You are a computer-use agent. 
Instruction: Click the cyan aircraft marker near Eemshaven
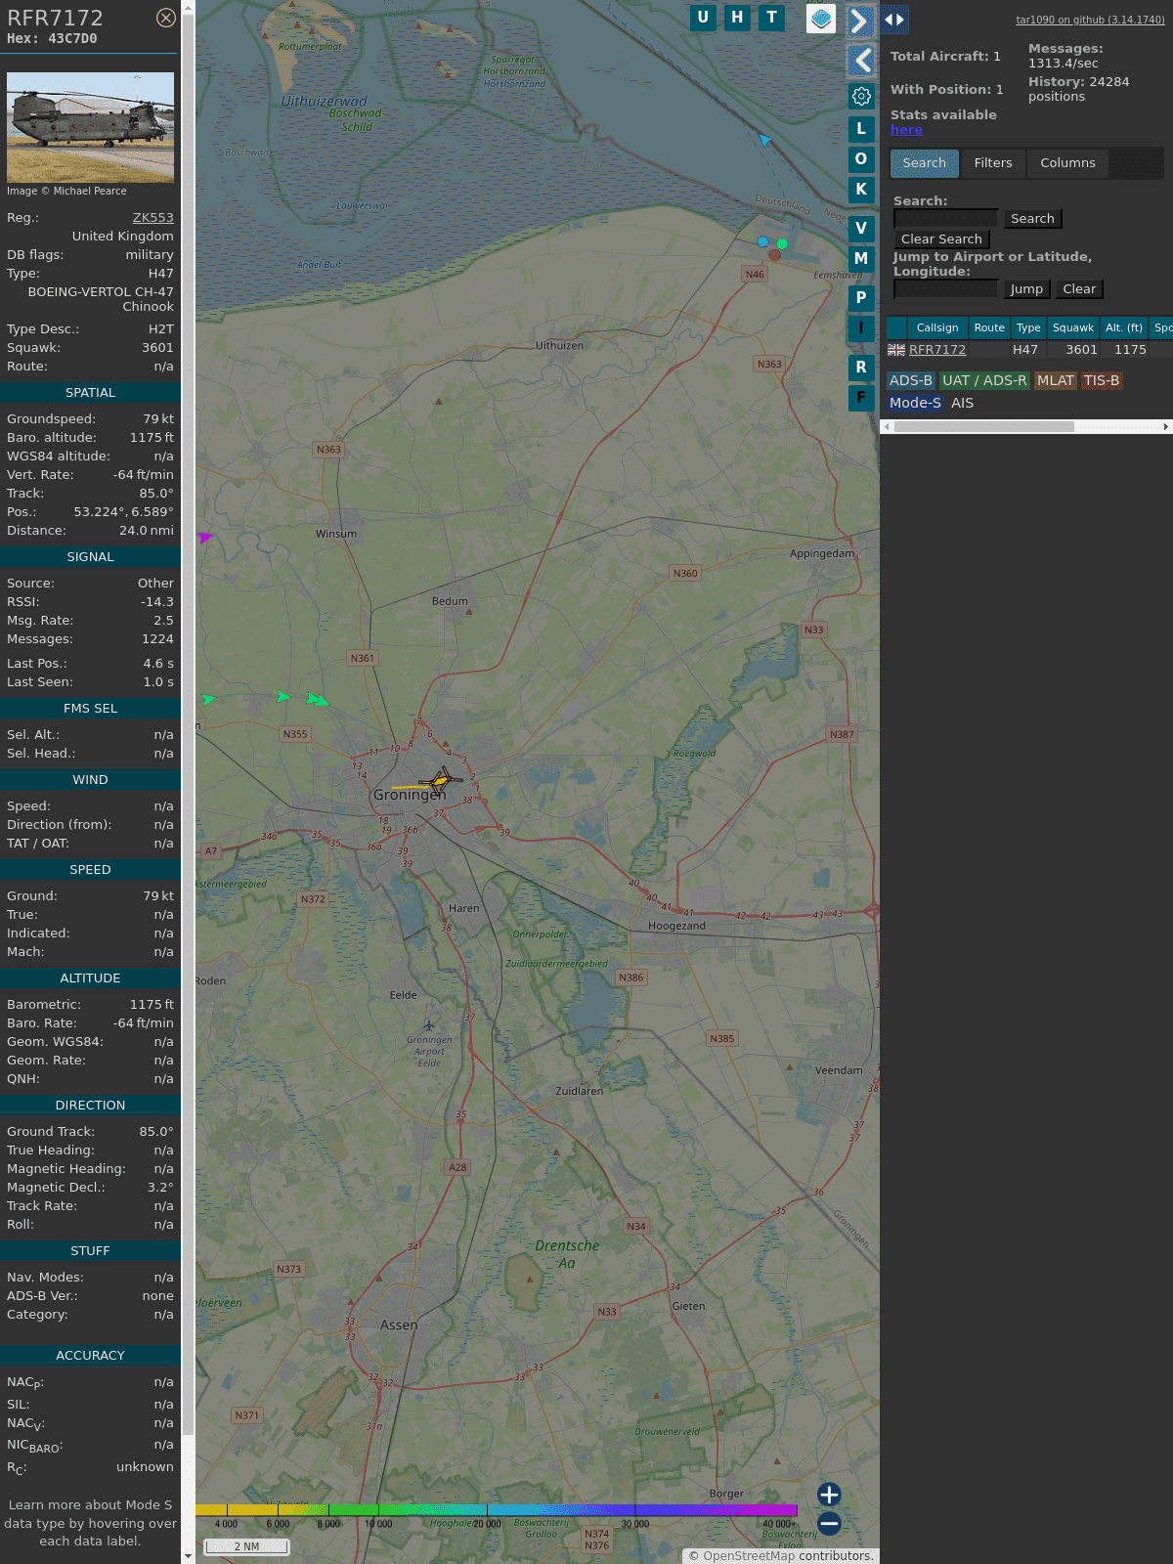pos(764,141)
